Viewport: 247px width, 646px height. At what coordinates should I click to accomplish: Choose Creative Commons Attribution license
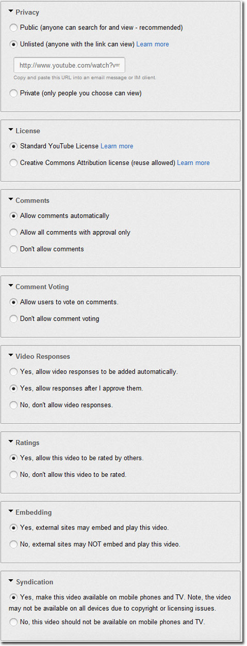[x=14, y=163]
